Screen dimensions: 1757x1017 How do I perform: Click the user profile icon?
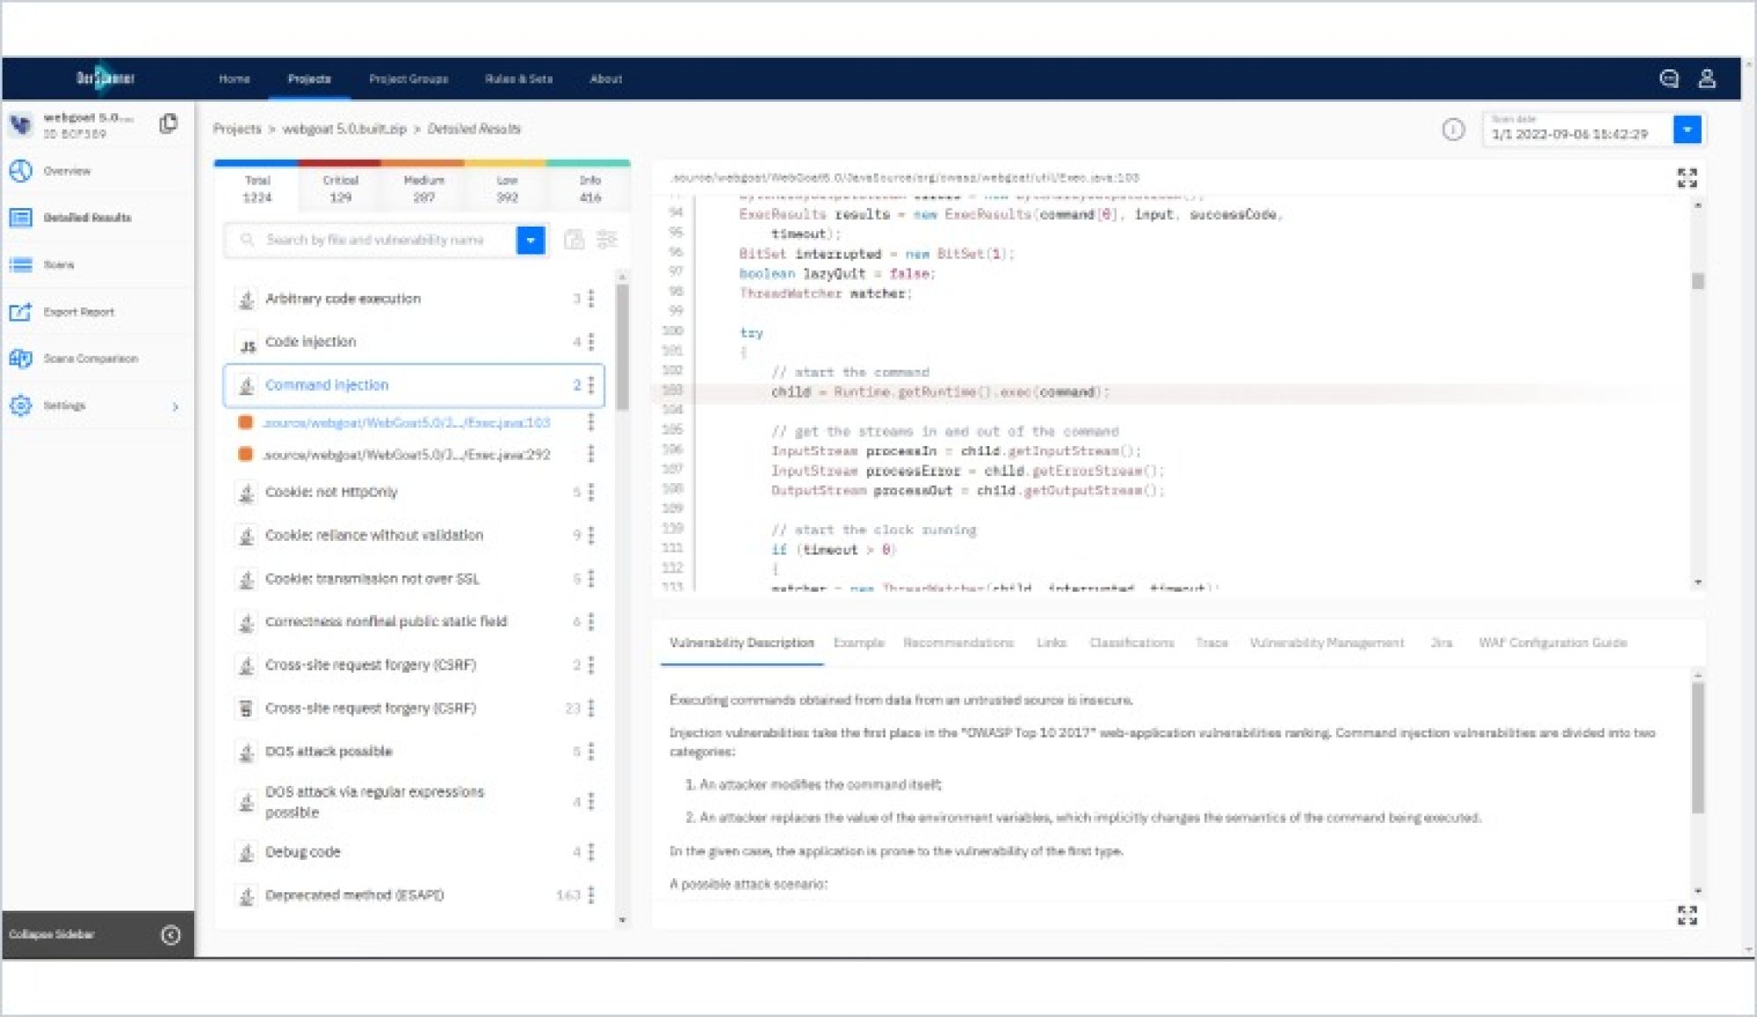click(x=1707, y=79)
